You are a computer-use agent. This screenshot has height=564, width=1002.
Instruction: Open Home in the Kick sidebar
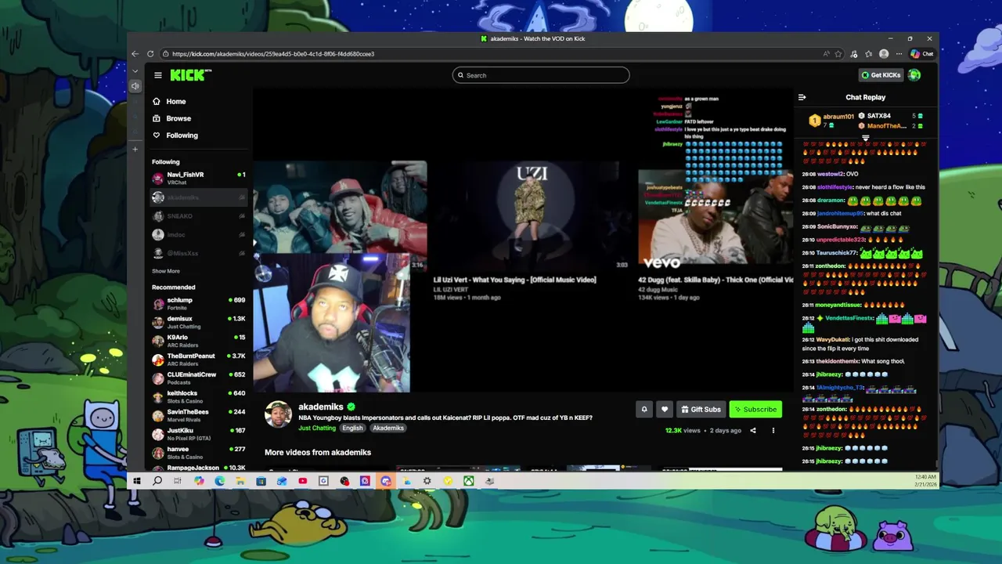pyautogui.click(x=176, y=101)
